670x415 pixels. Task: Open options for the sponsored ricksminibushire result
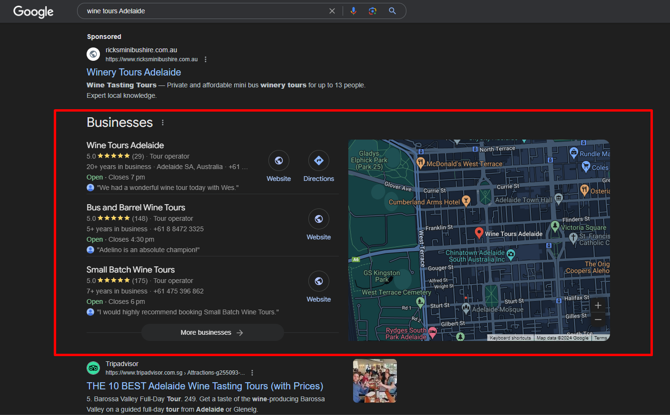206,59
